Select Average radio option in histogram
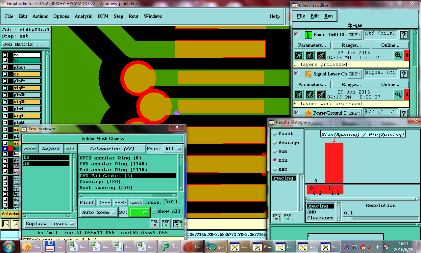 click(275, 143)
